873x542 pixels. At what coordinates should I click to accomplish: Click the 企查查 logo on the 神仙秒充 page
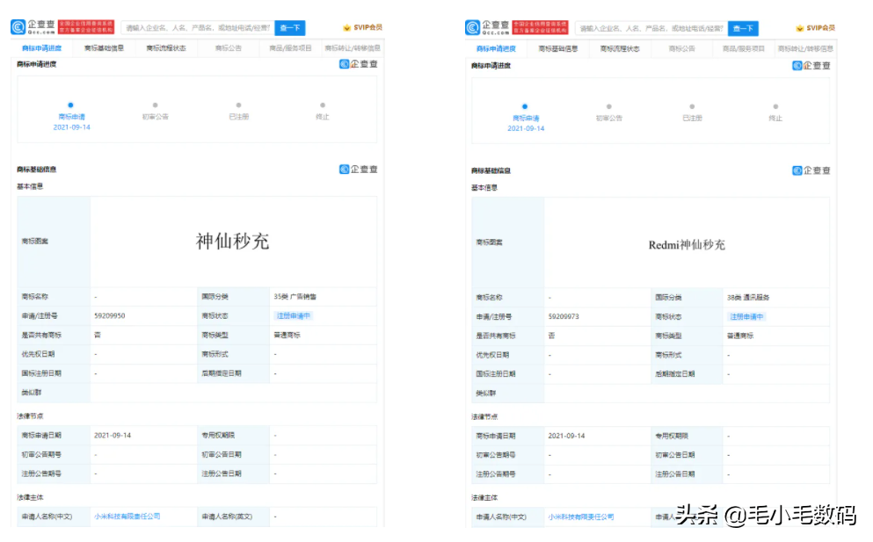tap(33, 26)
